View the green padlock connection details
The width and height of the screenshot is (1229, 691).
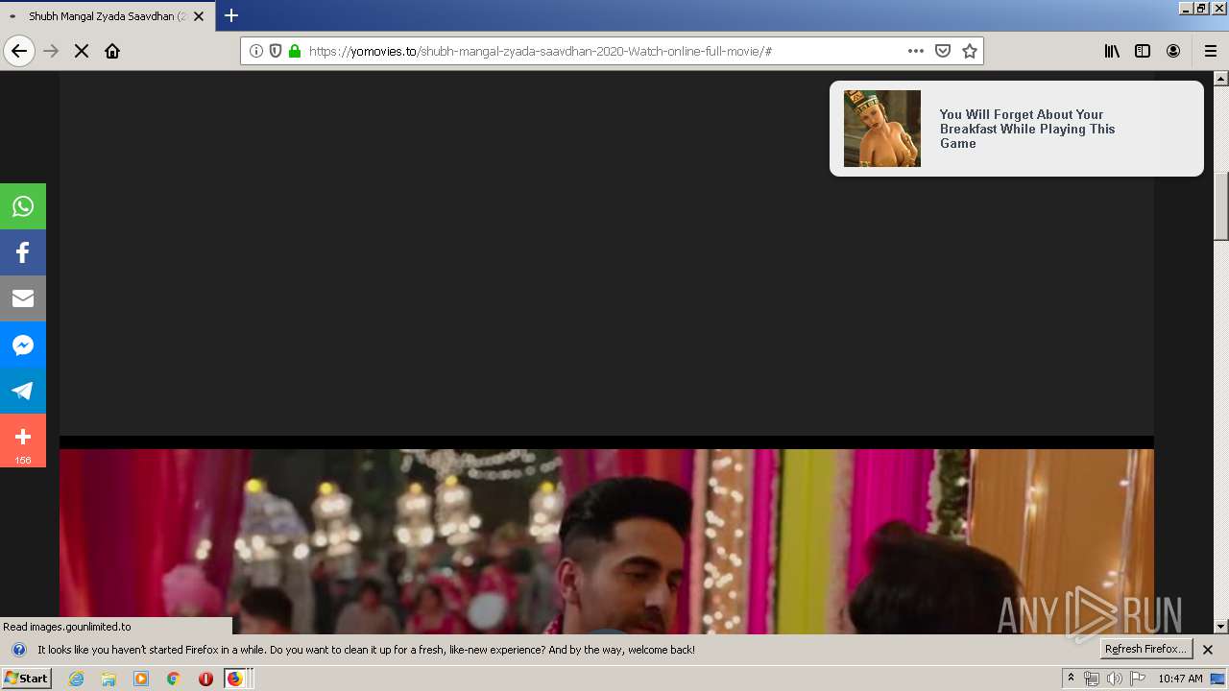(295, 51)
